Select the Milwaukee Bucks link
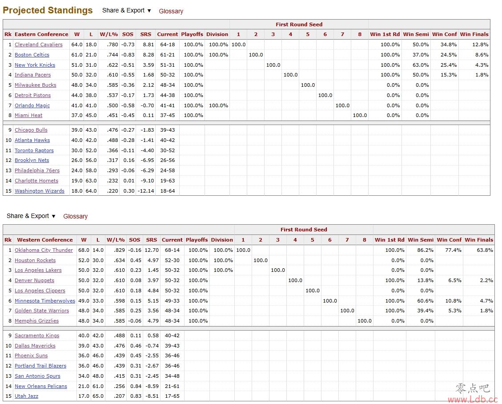Image resolution: width=502 pixels, height=404 pixels. [x=36, y=85]
